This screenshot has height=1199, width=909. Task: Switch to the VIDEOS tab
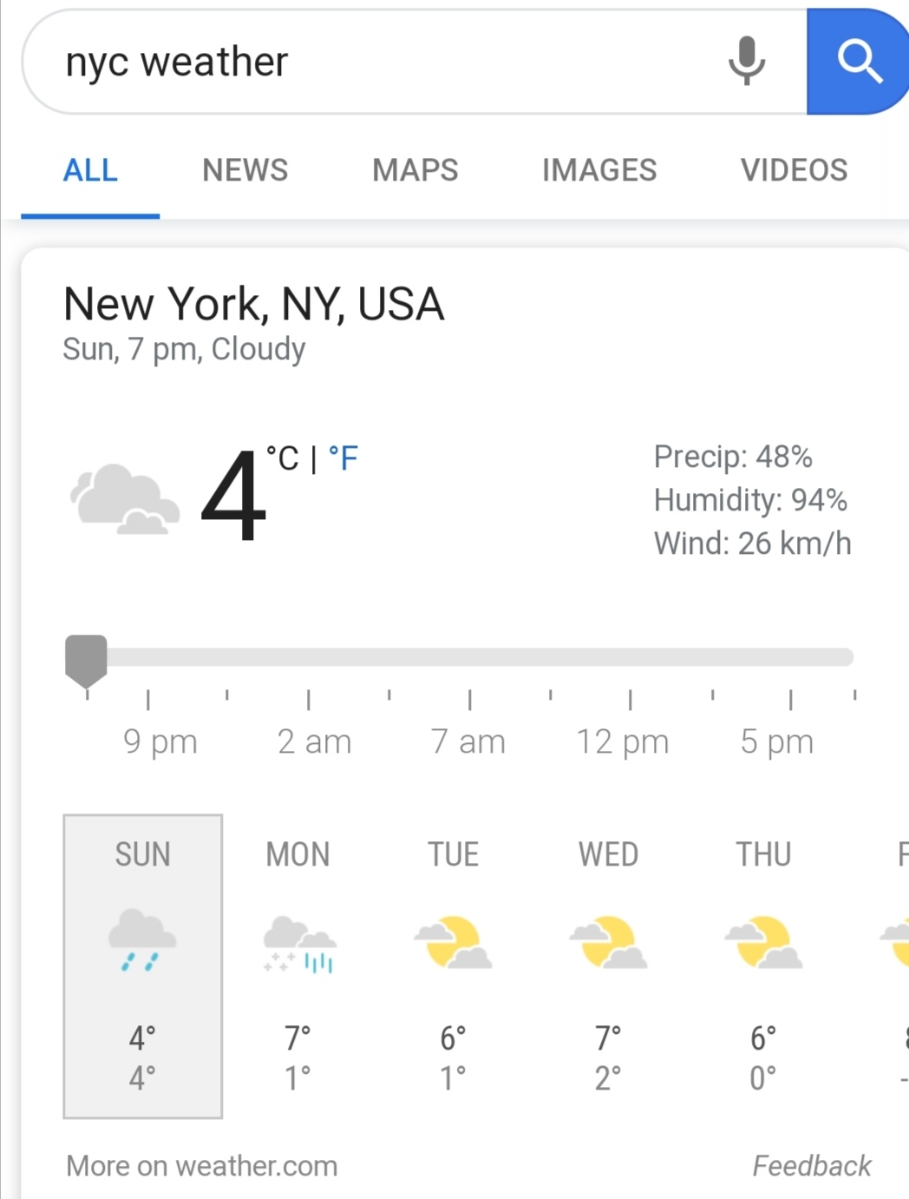[x=794, y=170]
